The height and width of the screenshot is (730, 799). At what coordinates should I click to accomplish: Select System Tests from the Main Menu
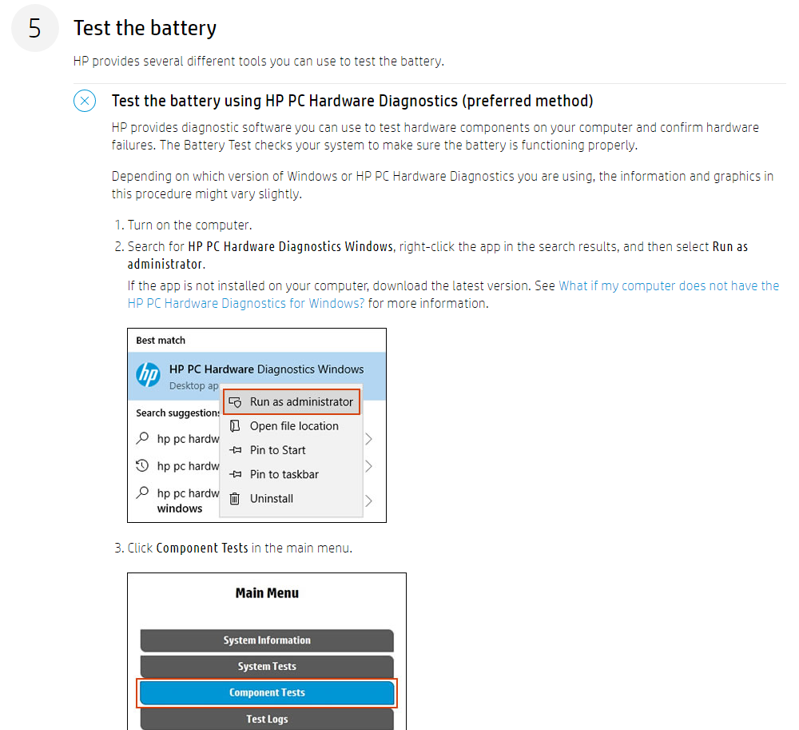click(x=267, y=666)
